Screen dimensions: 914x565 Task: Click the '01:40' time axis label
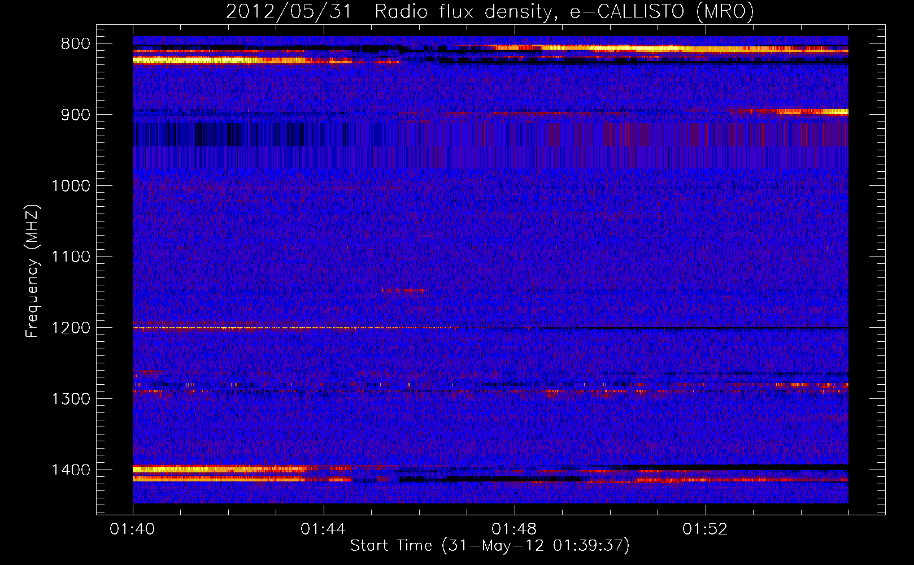(132, 529)
